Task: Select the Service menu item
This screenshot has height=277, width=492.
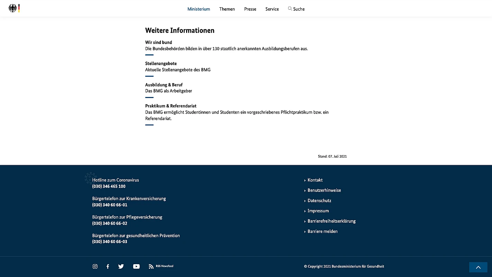Action: tap(272, 9)
